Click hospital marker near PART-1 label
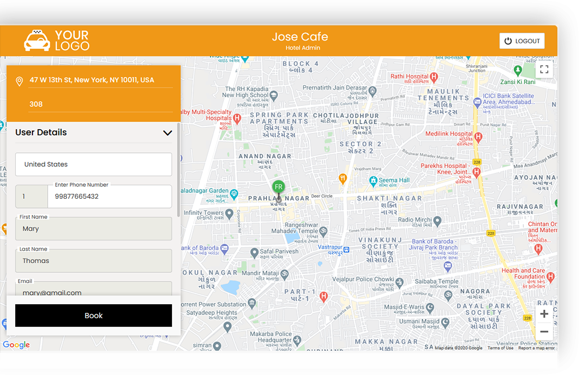Screen dimensions: 579x375 point(324,296)
